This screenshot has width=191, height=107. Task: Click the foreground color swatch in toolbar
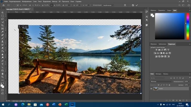pos(2,86)
